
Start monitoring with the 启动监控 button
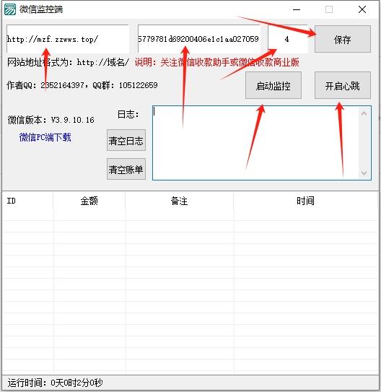273,85
